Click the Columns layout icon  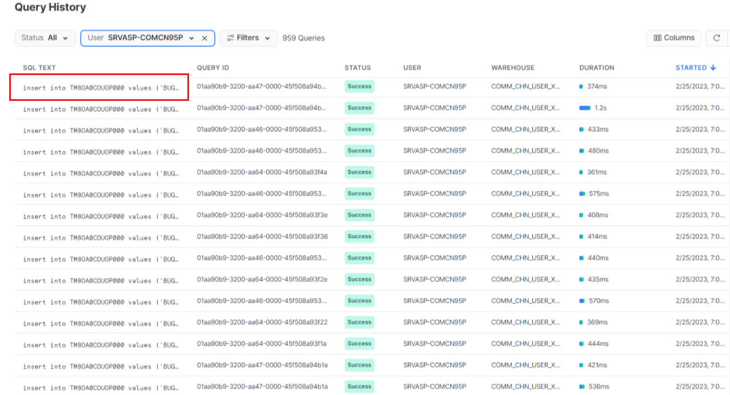[657, 38]
